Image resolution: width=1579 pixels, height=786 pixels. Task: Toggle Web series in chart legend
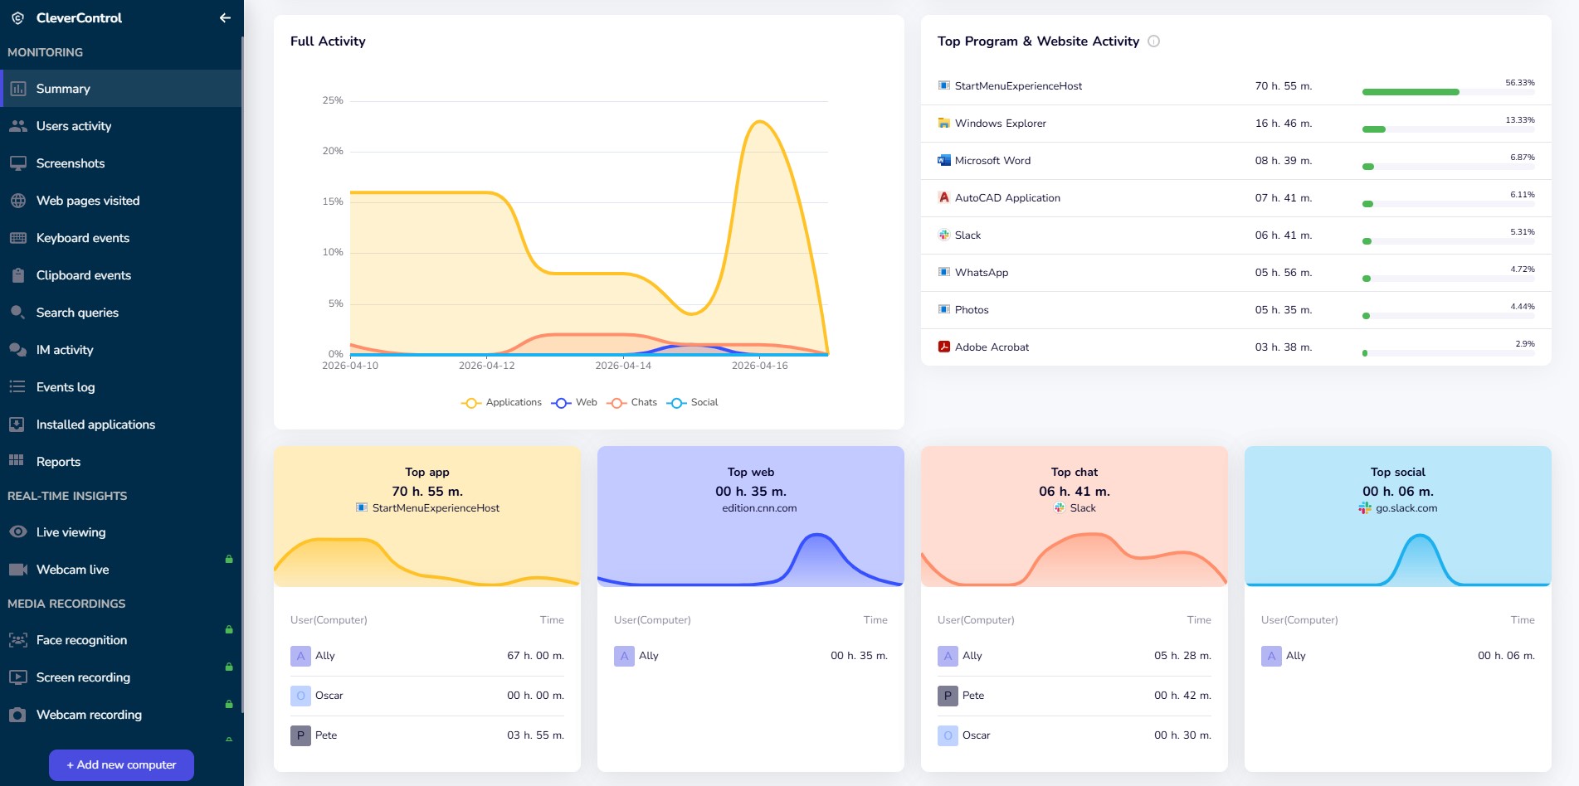tap(574, 402)
